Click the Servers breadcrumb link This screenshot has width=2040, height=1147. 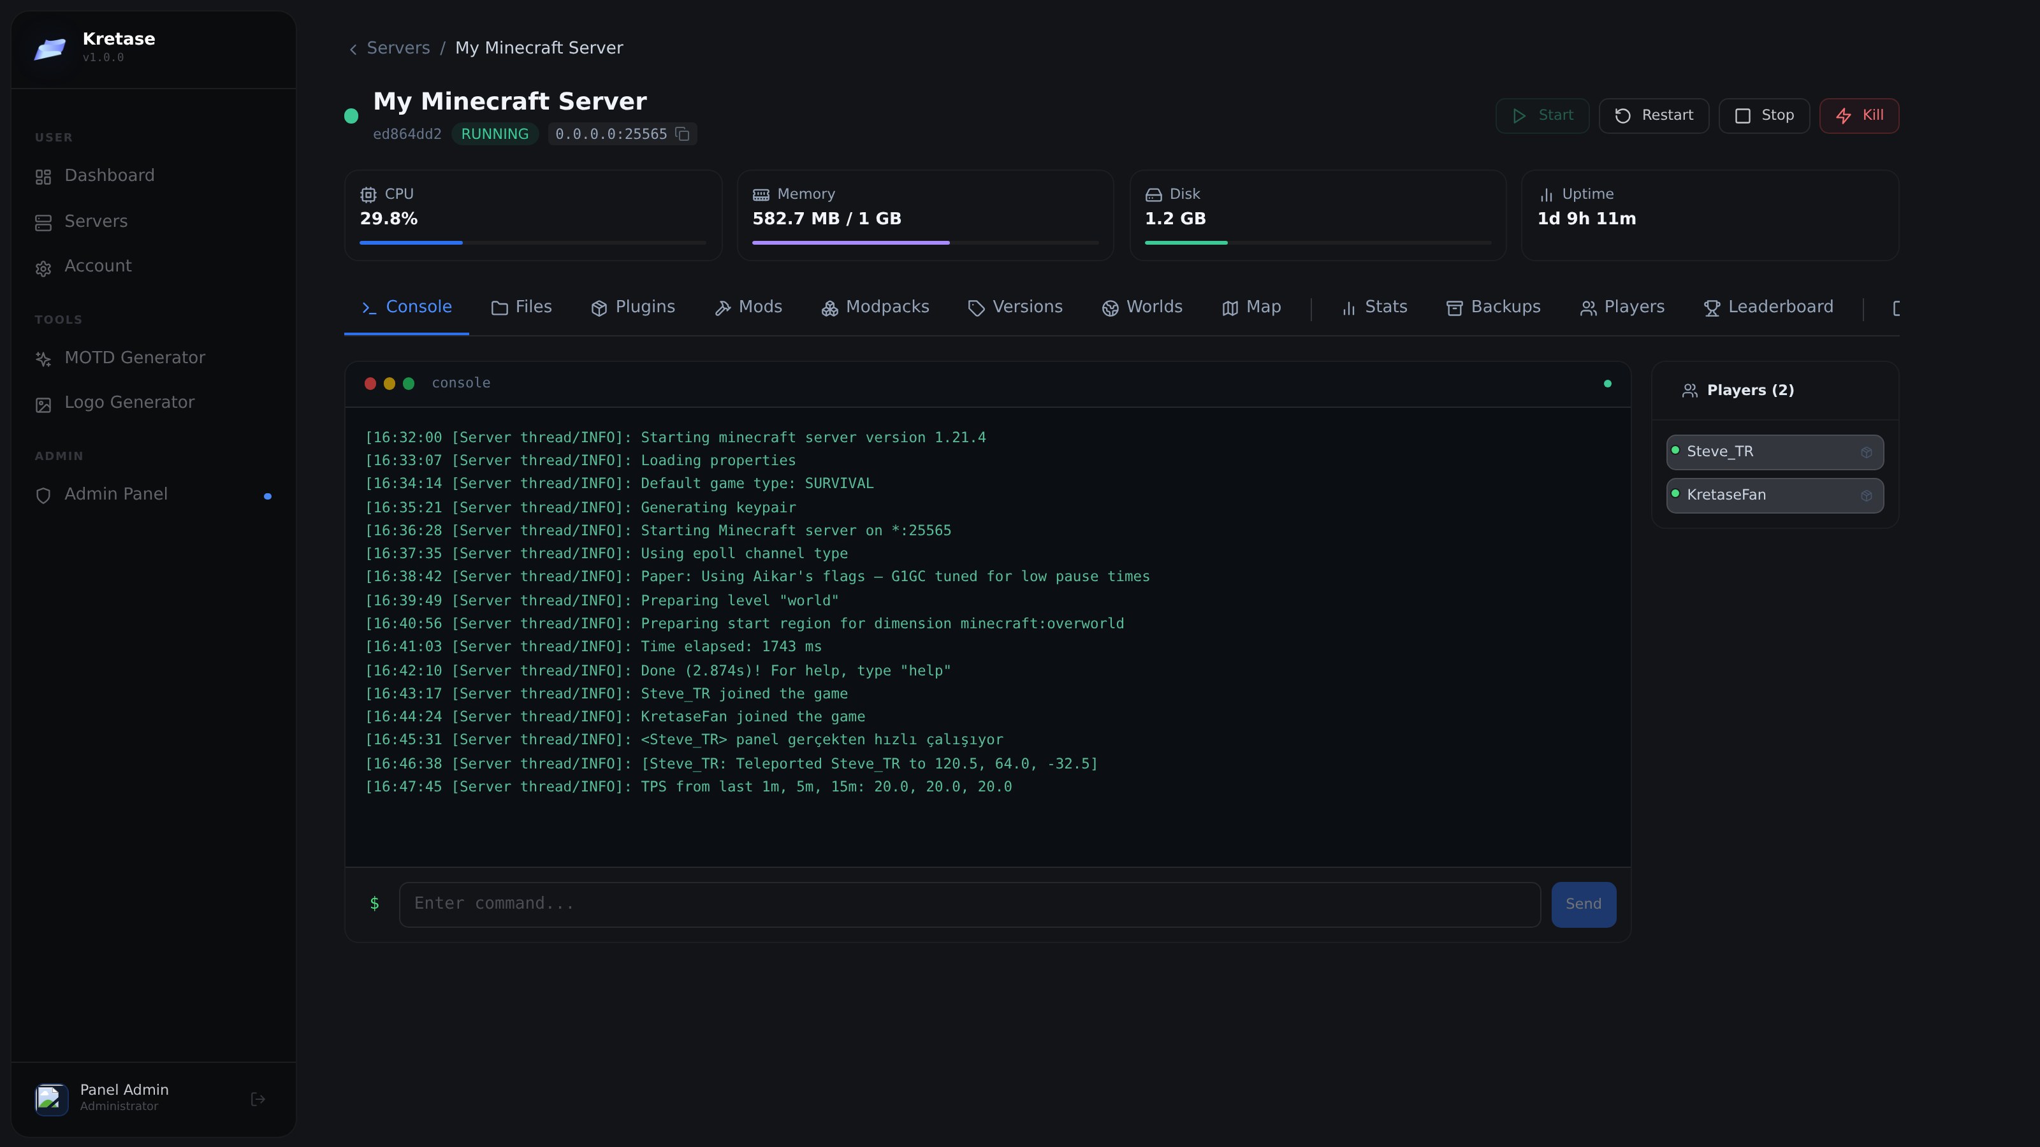pyautogui.click(x=398, y=48)
